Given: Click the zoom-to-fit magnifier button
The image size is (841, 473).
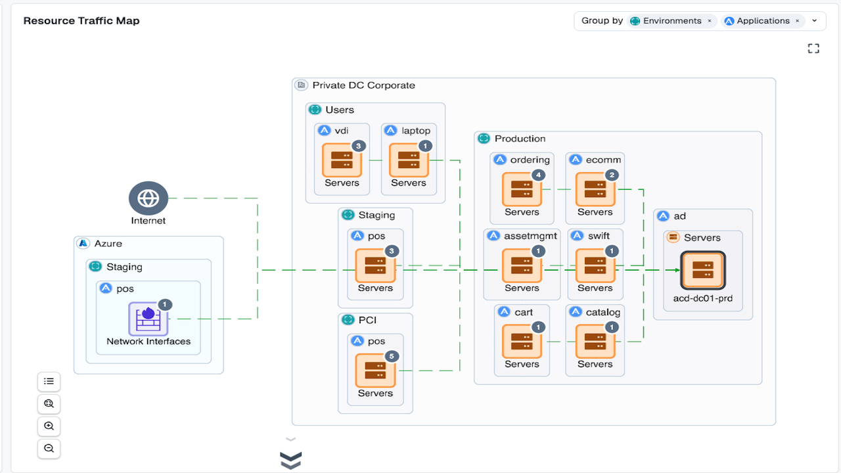Looking at the screenshot, I should 49,403.
